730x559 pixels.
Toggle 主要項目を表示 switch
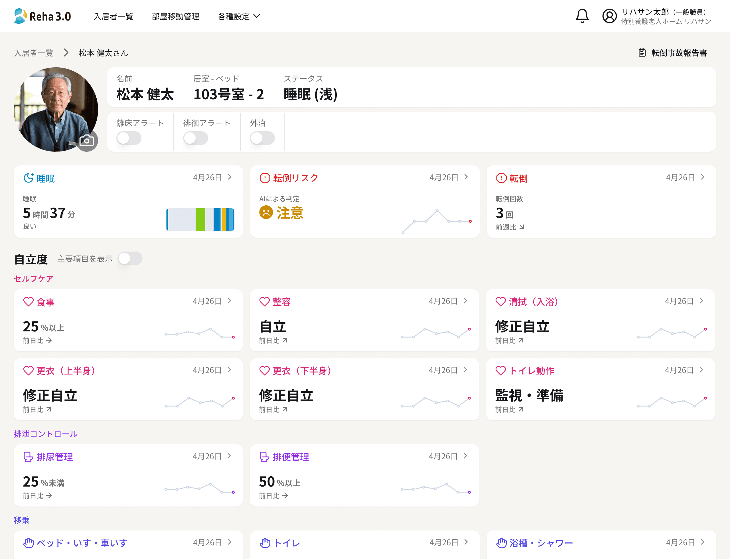click(x=130, y=258)
